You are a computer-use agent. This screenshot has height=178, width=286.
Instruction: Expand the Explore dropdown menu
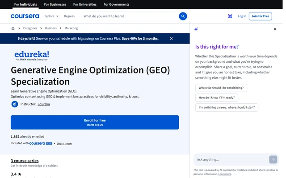51,16
